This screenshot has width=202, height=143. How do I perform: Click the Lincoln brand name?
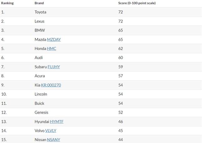pyautogui.click(x=41, y=94)
